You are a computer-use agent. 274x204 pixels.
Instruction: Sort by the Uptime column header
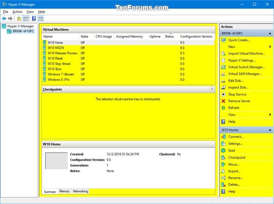coord(155,36)
